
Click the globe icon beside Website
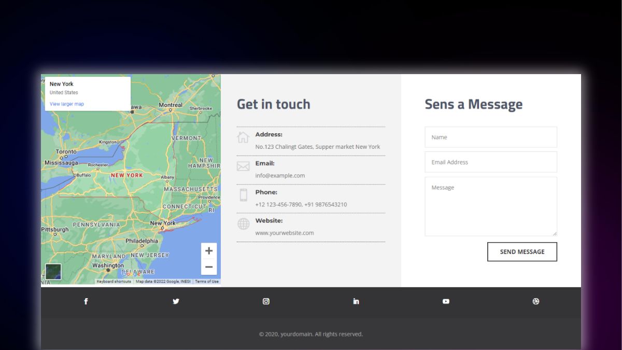click(x=244, y=224)
